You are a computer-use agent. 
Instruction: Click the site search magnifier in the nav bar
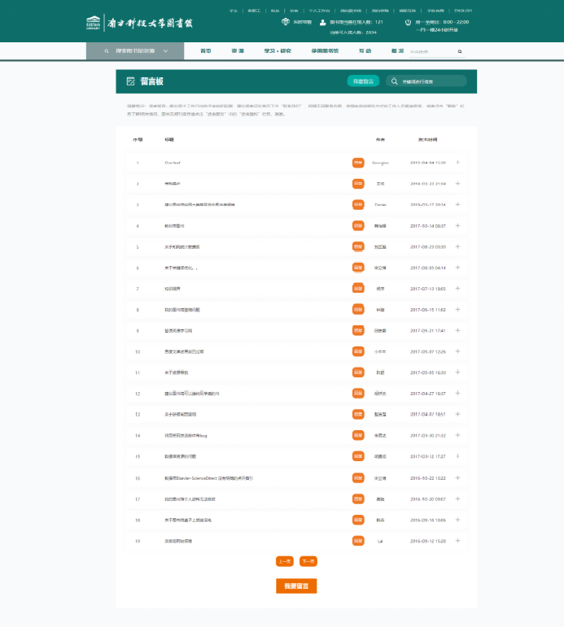460,51
